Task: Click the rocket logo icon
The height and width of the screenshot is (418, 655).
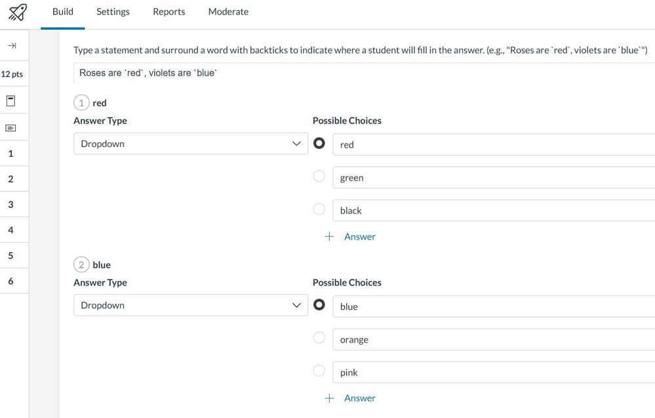Action: 18,12
